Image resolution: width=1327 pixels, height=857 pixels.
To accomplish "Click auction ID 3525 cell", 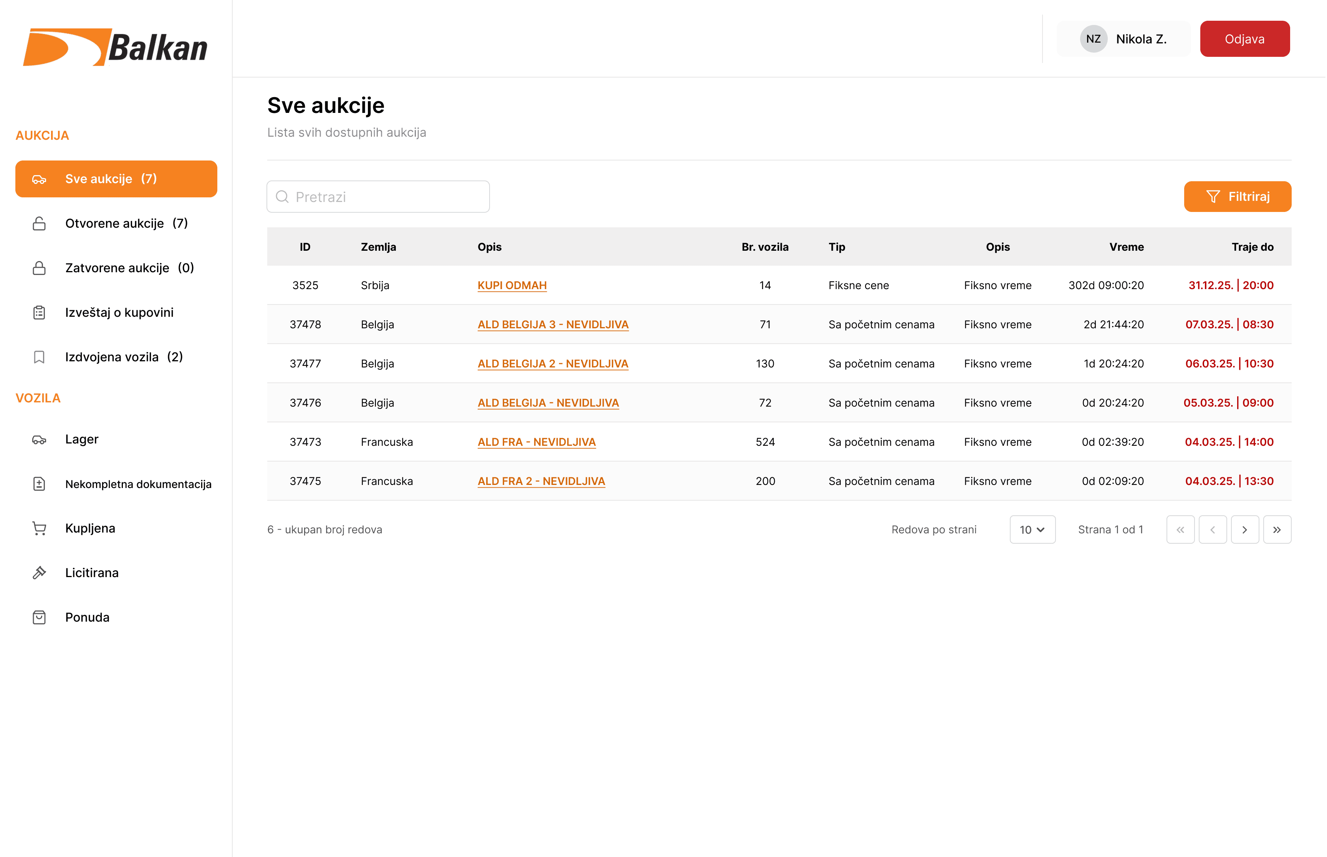I will point(306,286).
